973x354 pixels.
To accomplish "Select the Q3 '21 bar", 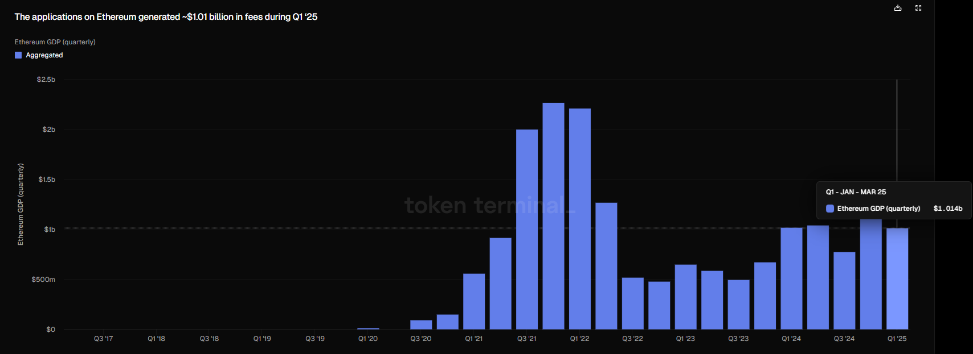I will pos(527,230).
